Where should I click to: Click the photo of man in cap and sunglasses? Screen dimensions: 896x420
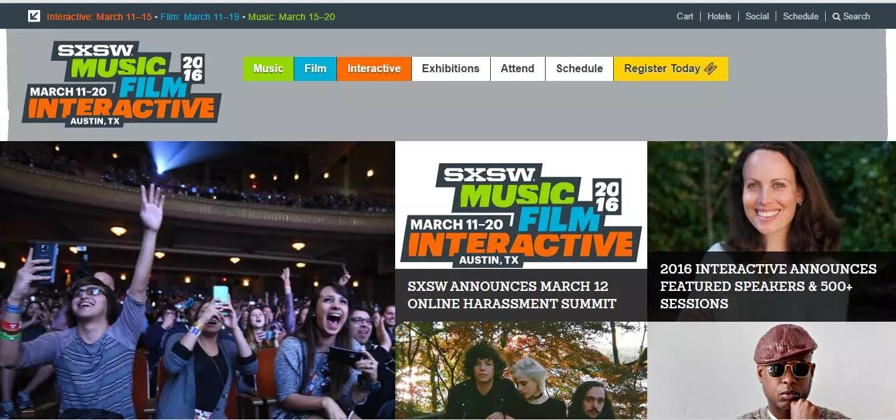772,371
